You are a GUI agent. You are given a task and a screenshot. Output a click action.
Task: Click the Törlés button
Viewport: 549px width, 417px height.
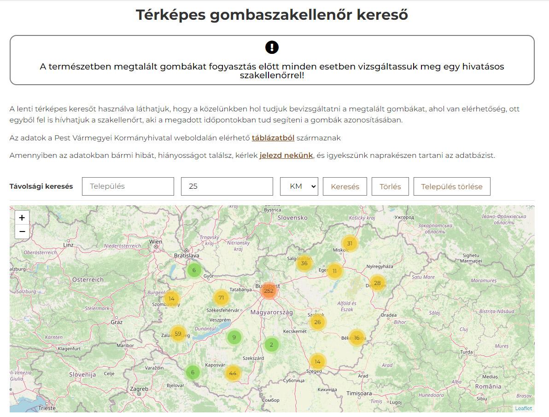coord(390,186)
